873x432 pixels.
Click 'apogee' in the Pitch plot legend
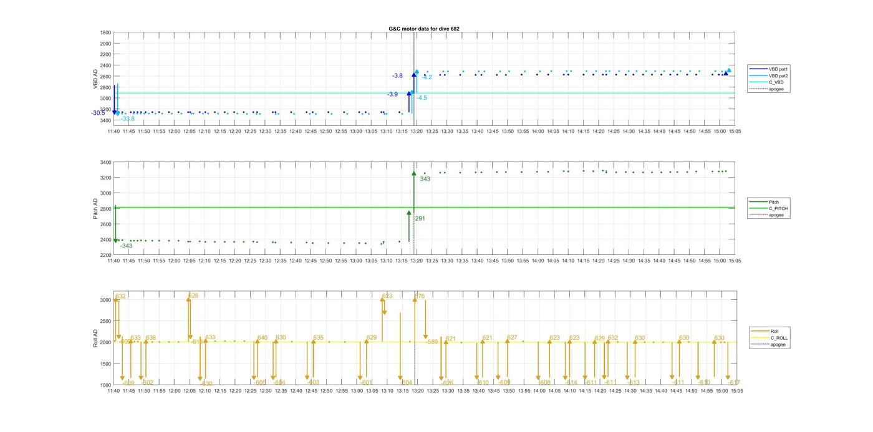[776, 215]
